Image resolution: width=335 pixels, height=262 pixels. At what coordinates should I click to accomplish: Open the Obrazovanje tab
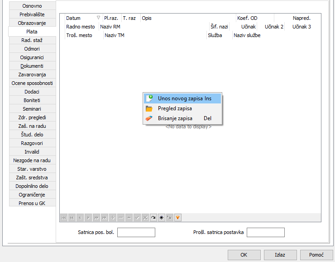click(x=32, y=23)
